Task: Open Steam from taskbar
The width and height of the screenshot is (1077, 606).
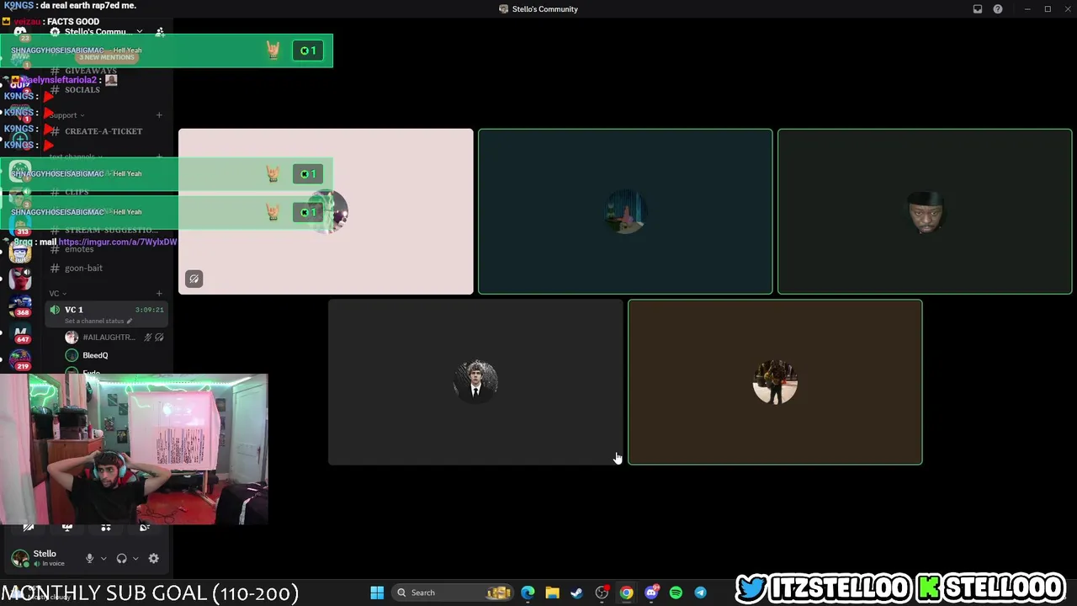Action: (x=576, y=593)
